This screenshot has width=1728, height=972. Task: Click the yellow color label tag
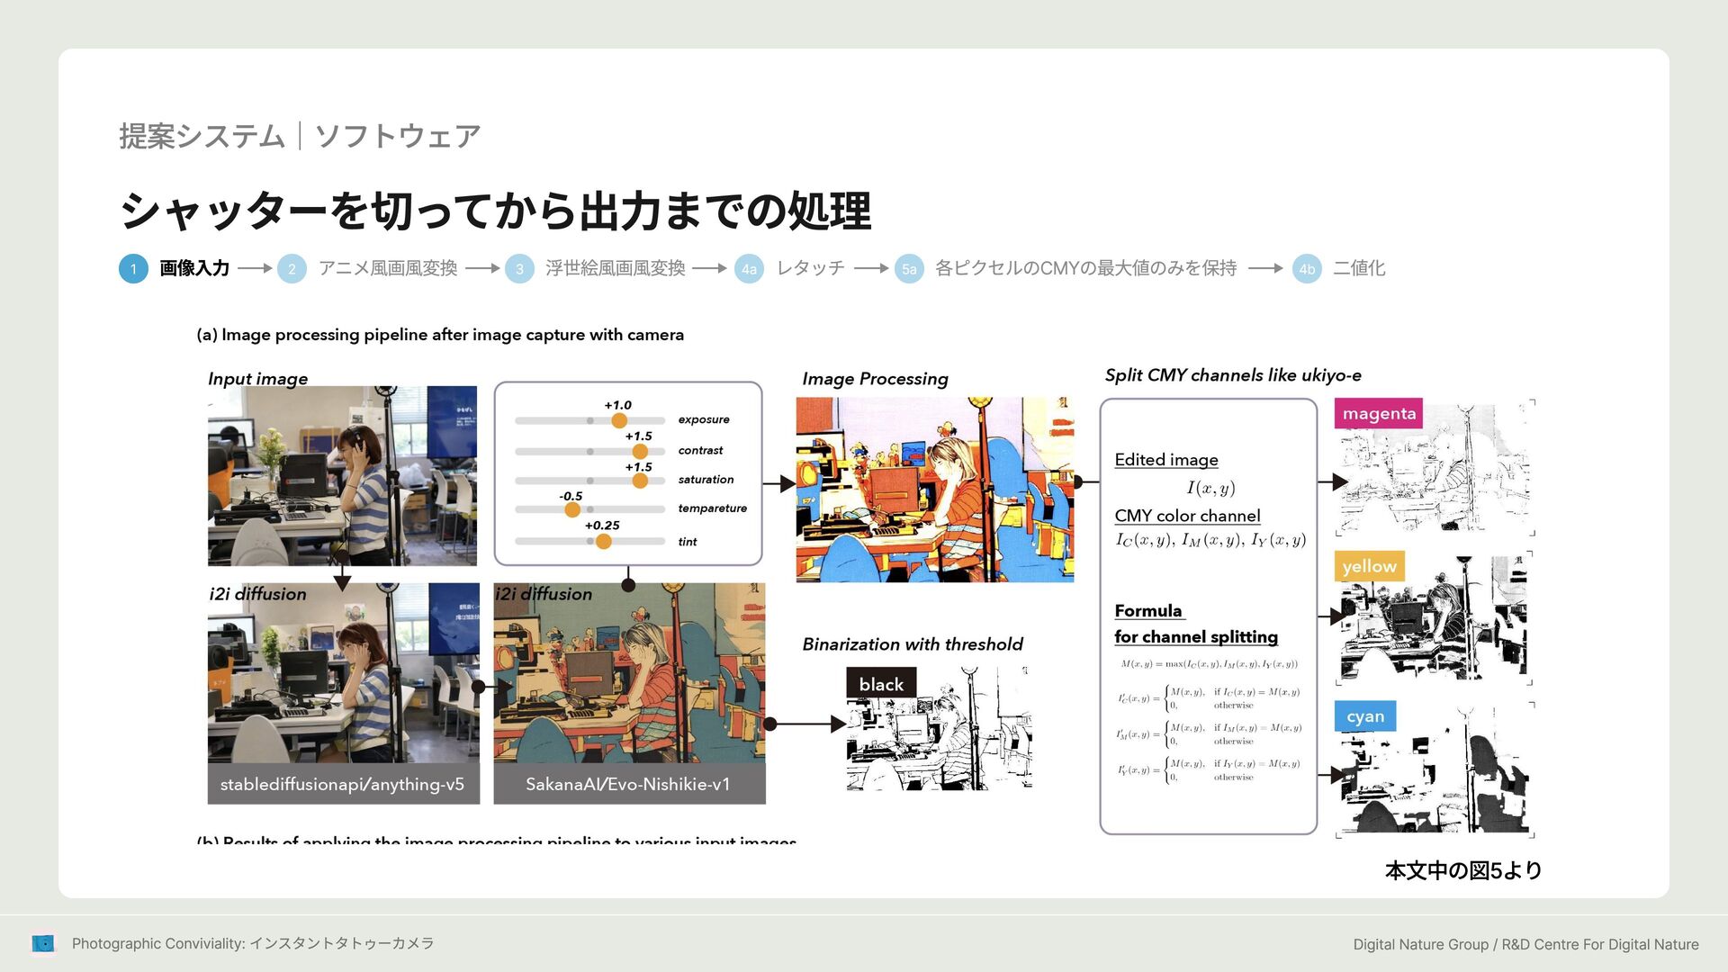point(1368,566)
